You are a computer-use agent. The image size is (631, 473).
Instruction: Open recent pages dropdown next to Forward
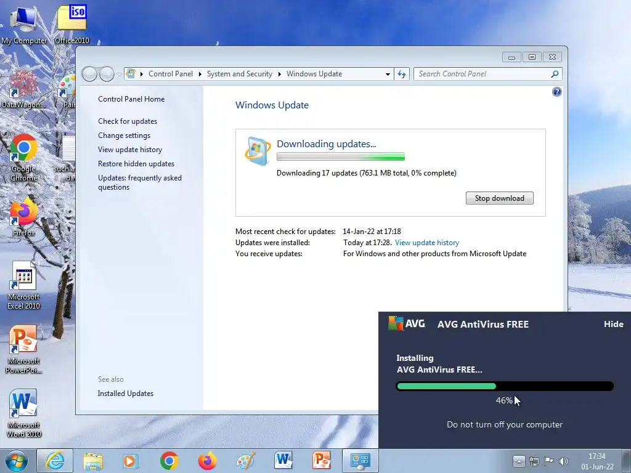[119, 75]
